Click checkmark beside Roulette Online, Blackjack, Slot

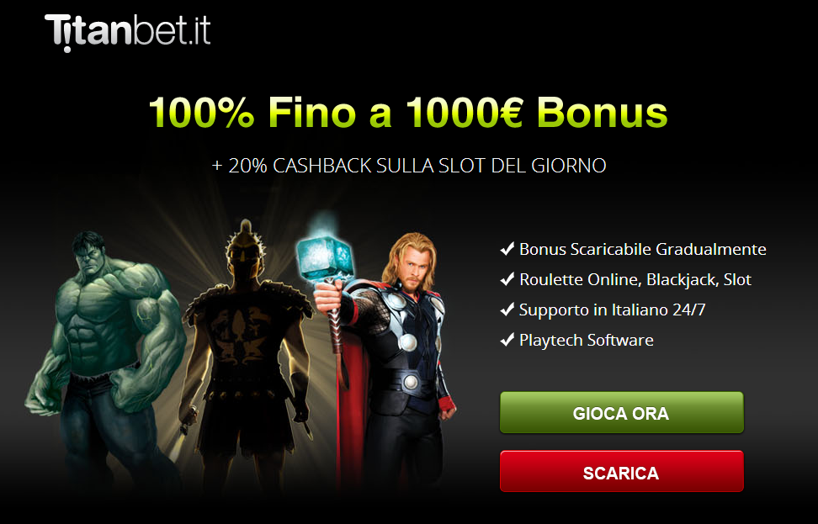[507, 279]
